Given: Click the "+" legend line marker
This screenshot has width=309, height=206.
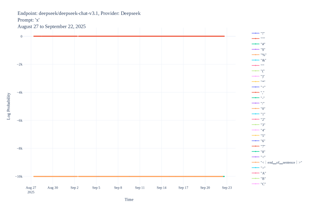Looking at the screenshot, I should click(255, 87).
